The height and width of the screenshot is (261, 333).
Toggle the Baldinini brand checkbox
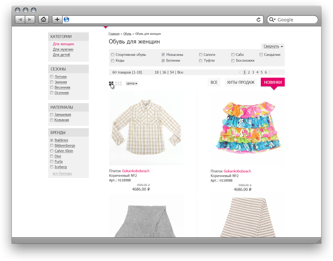pos(52,140)
